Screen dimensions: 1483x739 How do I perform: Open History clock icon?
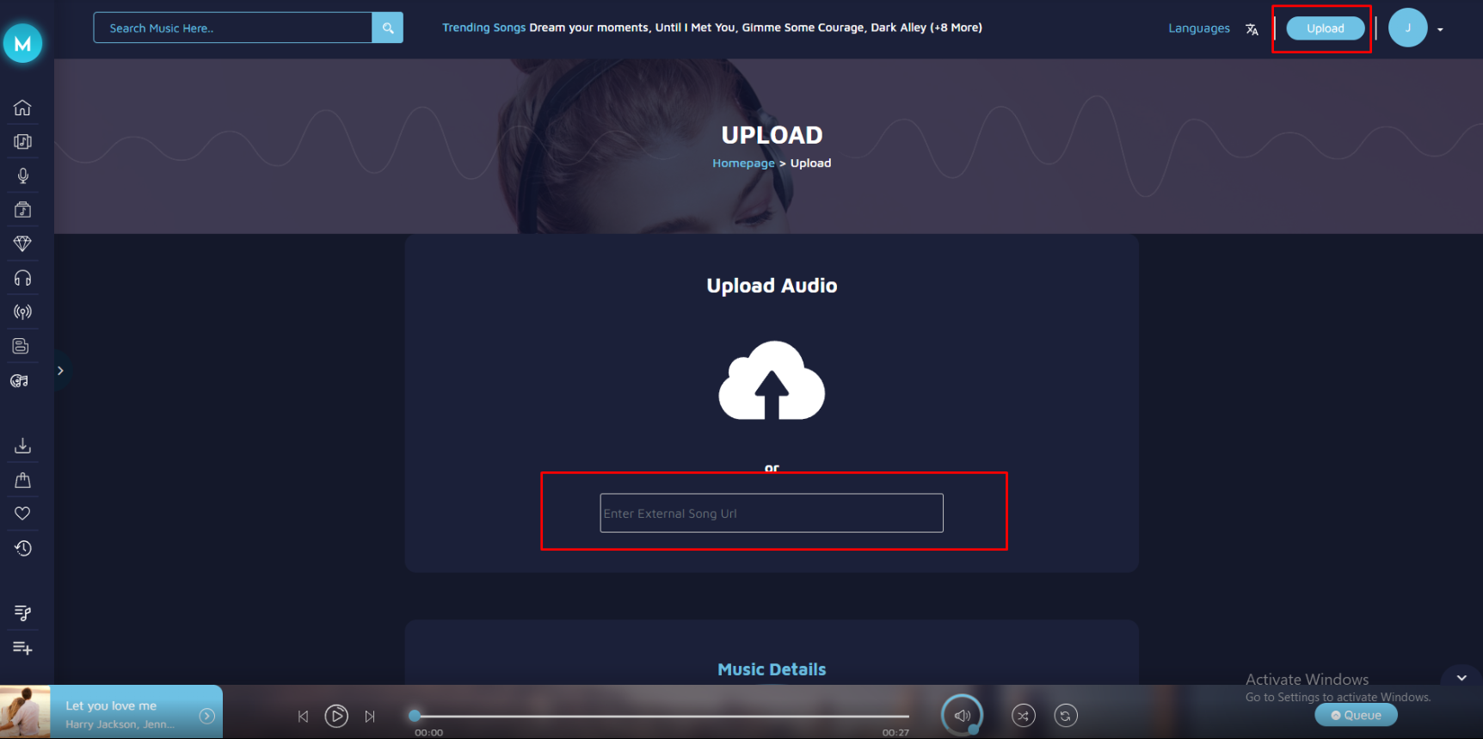(x=22, y=548)
